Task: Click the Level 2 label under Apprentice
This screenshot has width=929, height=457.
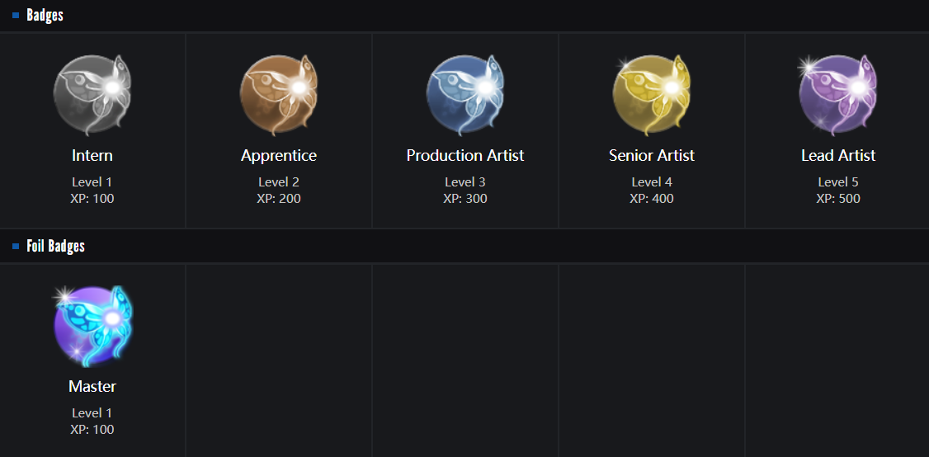Action: point(279,181)
